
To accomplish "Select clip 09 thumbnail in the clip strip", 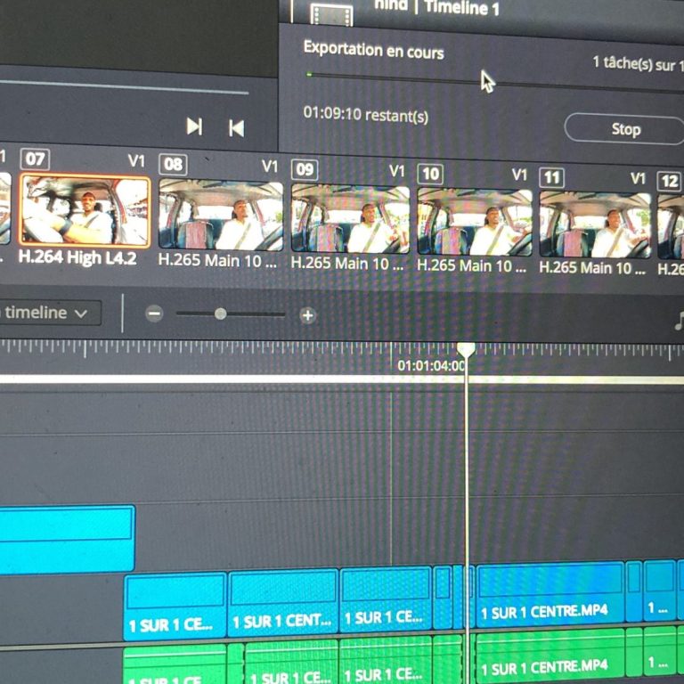I will [x=350, y=218].
